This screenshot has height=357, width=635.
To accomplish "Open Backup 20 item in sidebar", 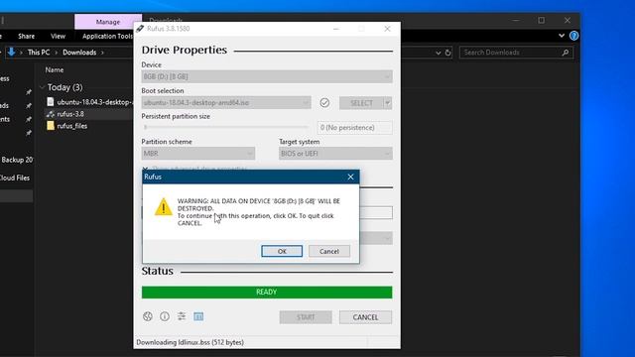I will (x=17, y=160).
